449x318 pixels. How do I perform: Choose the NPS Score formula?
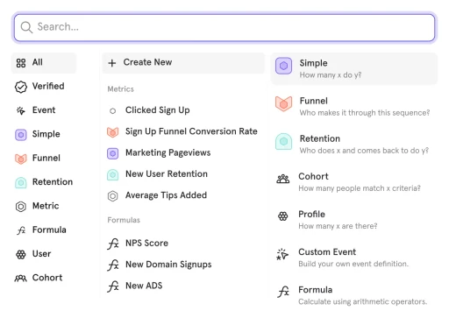click(146, 244)
